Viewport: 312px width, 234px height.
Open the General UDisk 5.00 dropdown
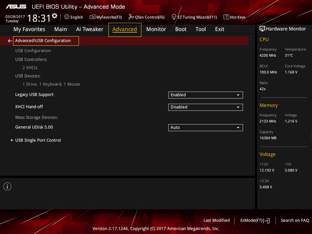(206, 128)
